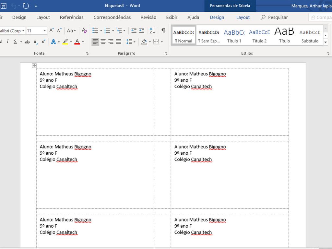Apply Sem Espaçamento style

click(x=209, y=36)
